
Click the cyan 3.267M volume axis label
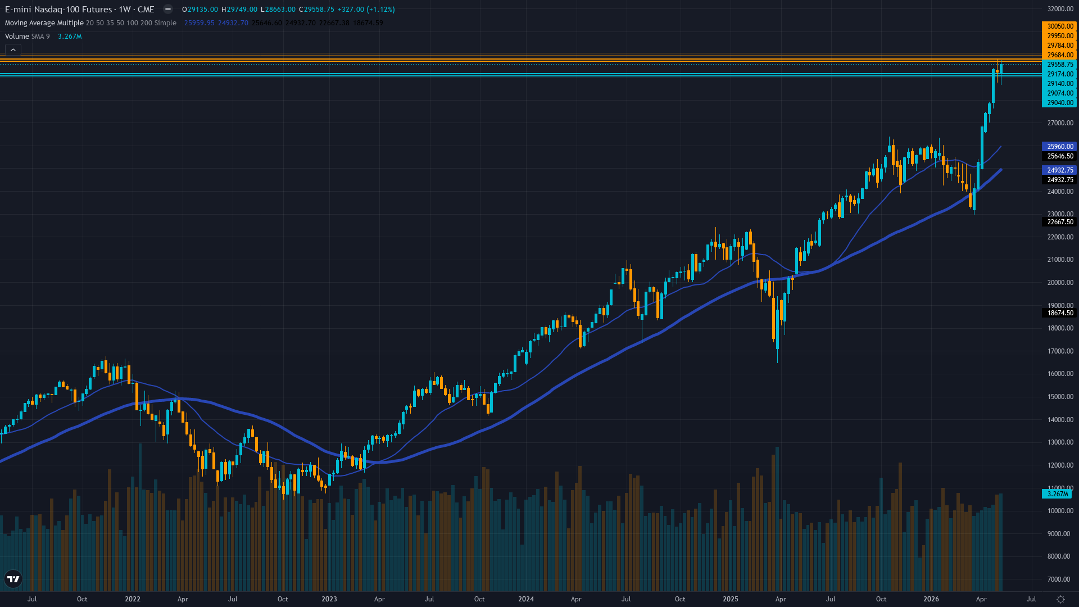1057,494
